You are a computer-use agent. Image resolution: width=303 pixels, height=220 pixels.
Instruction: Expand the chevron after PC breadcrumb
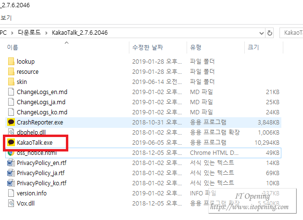tap(12, 33)
